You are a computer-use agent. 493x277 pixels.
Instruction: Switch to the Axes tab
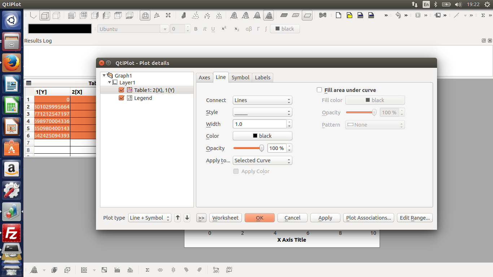(x=204, y=78)
